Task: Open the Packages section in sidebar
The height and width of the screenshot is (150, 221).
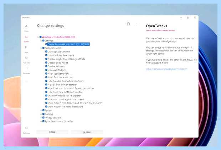Action: [x=26, y=60]
